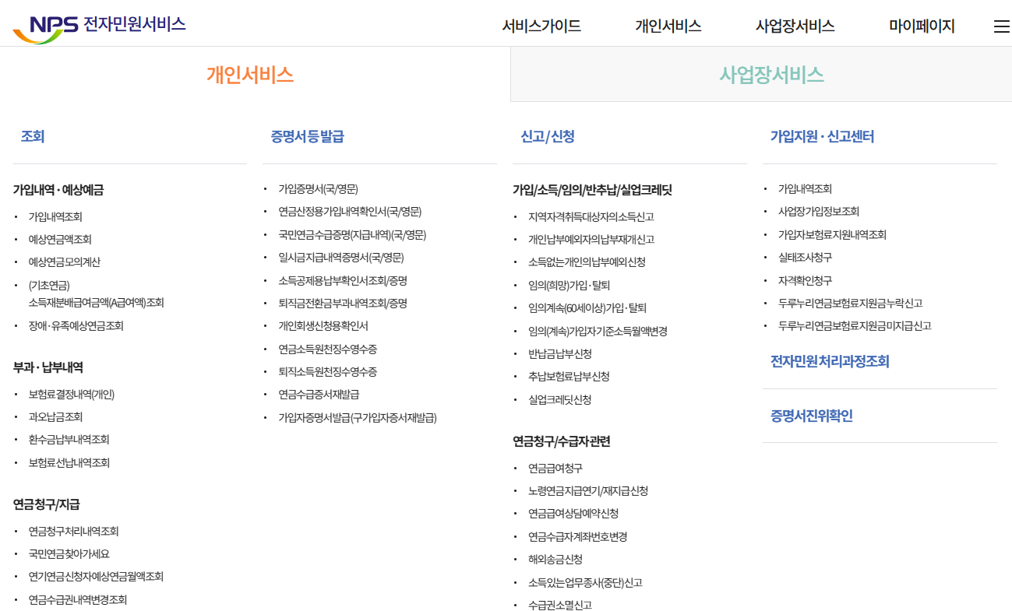Open 증명서진위확인
1012x611 pixels.
[810, 416]
